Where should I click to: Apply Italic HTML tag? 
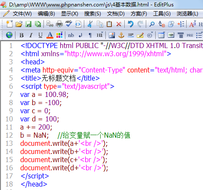click(x=31, y=35)
